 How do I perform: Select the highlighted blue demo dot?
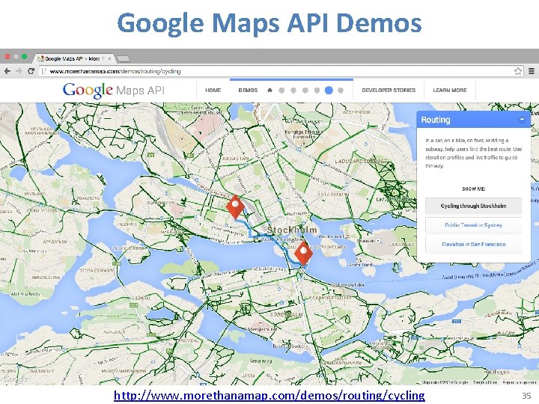click(329, 91)
